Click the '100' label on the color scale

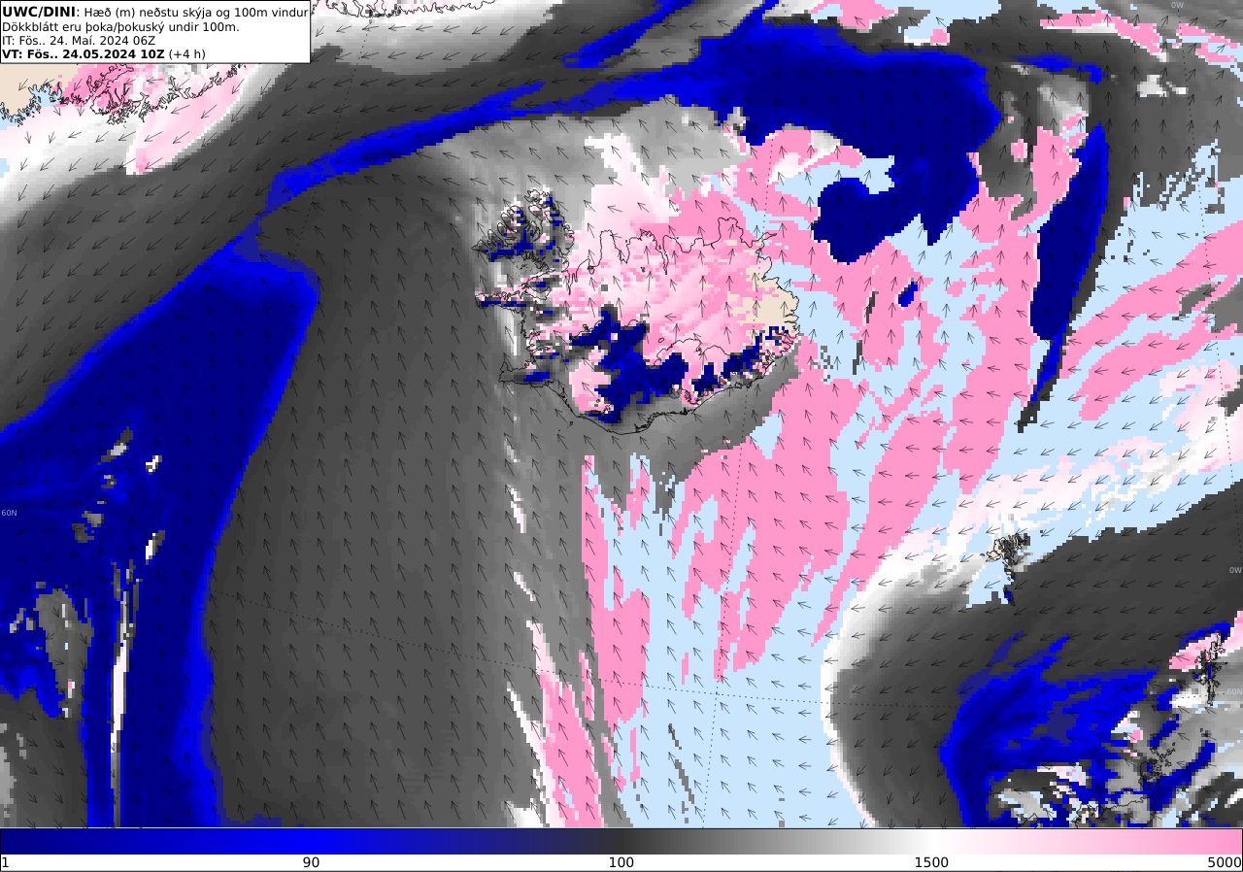point(621,862)
